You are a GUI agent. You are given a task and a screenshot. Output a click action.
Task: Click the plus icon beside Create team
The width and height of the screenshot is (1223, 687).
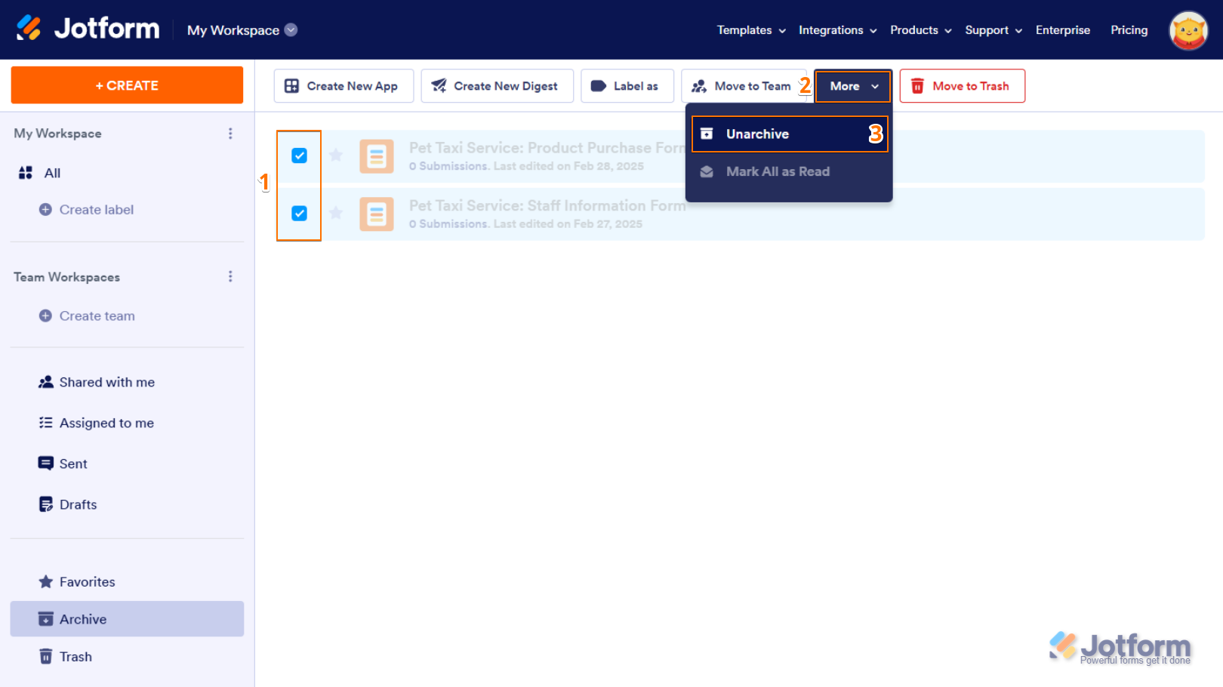tap(45, 316)
